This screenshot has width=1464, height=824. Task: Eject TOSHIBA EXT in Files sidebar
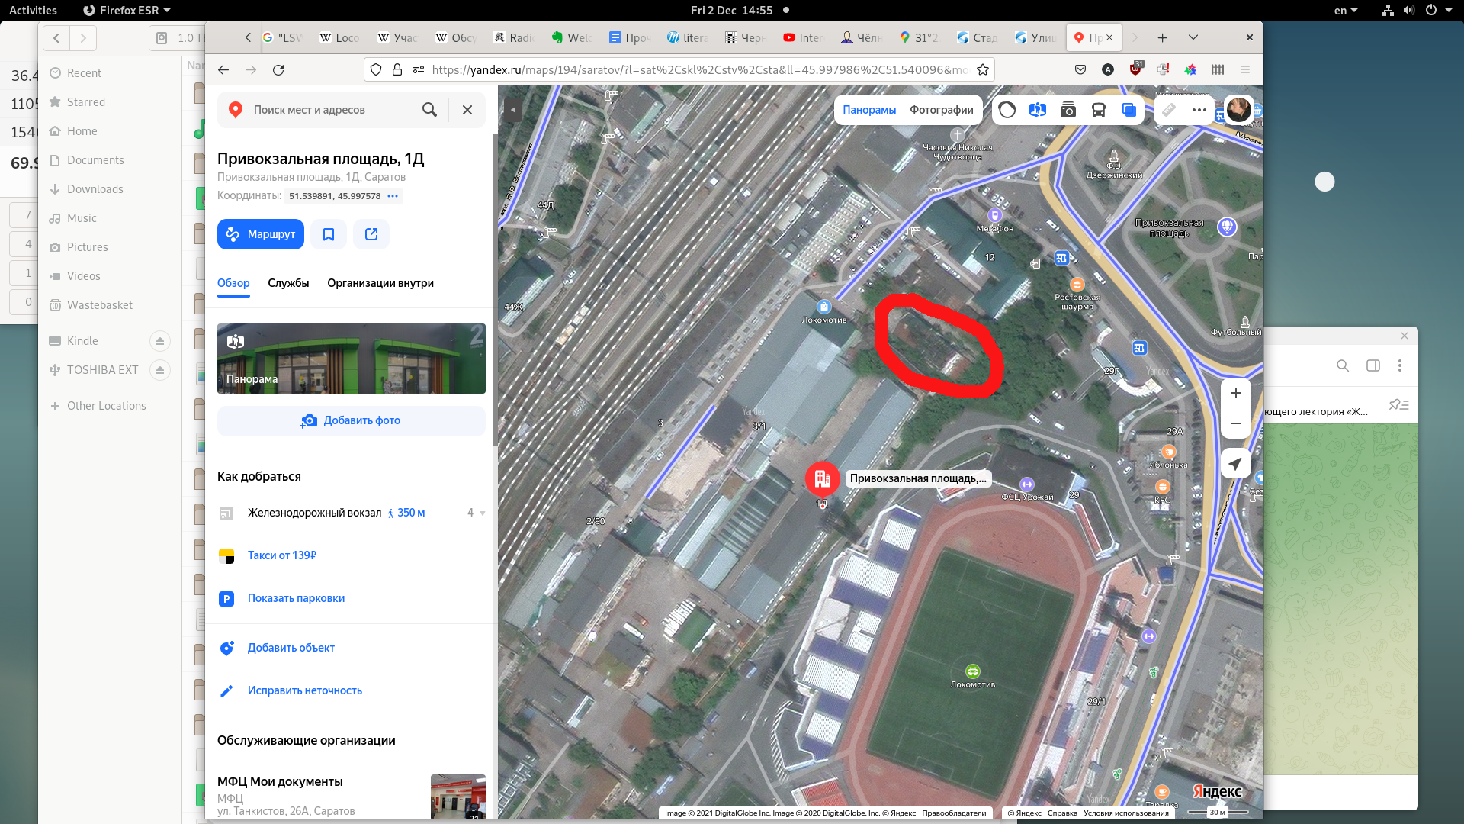coord(159,370)
